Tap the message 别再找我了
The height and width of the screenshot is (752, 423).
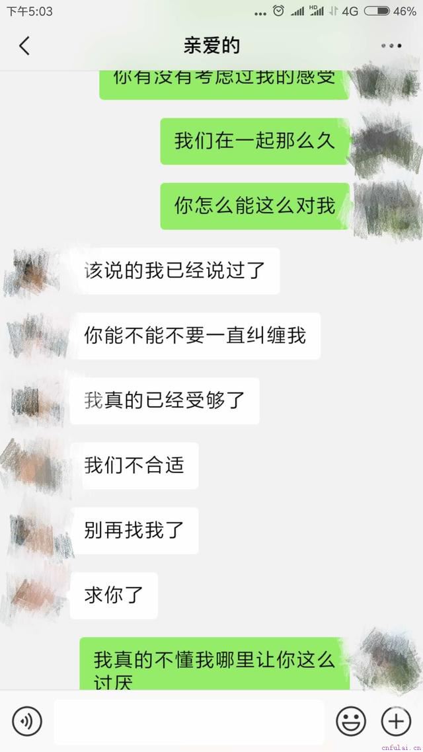134,531
